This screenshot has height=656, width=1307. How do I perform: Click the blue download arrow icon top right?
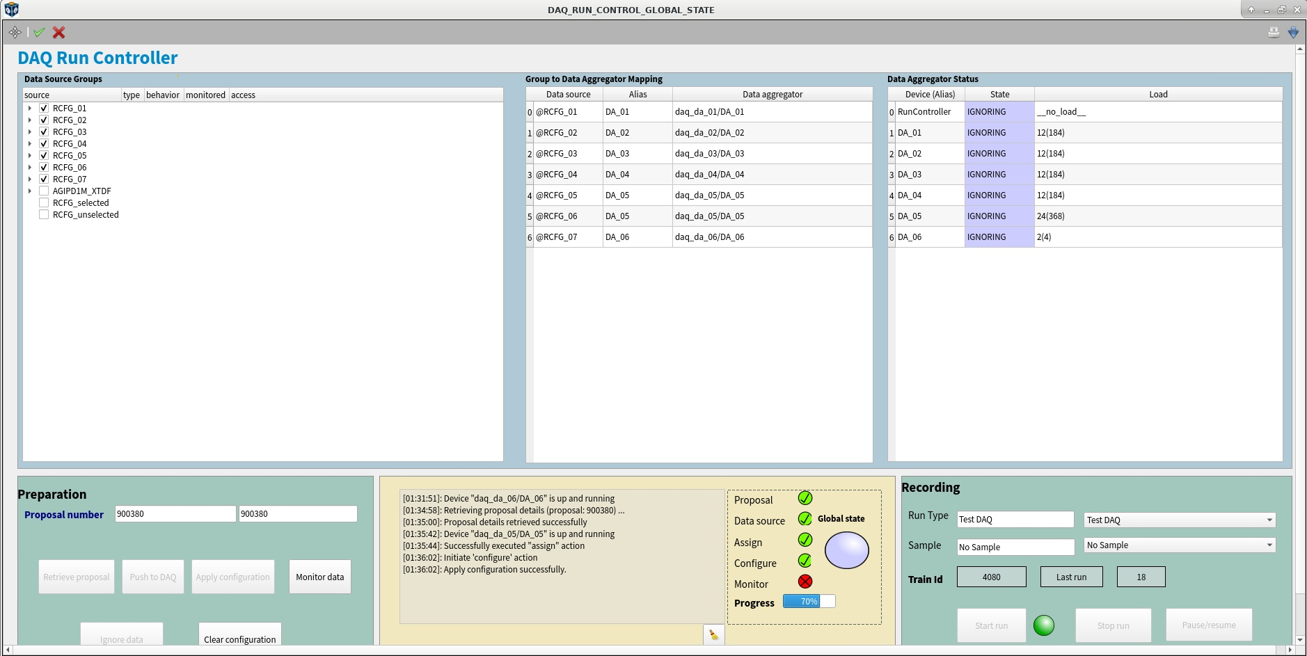coord(1293,32)
